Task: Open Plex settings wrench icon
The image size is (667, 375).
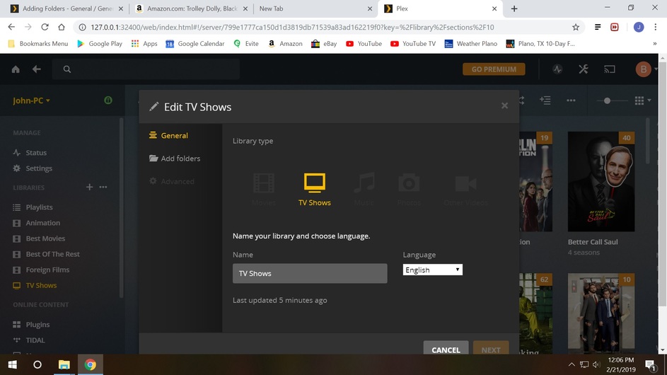Action: [584, 69]
